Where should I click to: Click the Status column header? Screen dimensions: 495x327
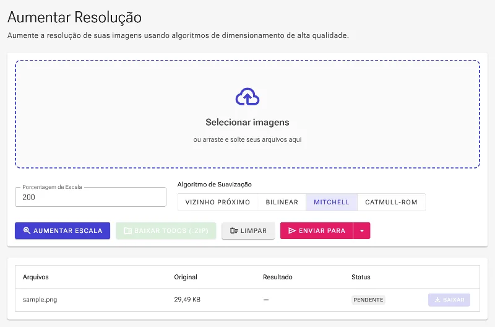(361, 277)
